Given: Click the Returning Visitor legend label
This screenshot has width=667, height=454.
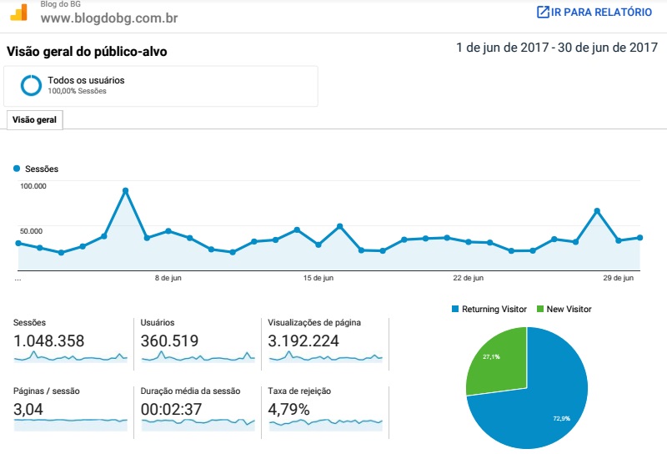Looking at the screenshot, I should tap(494, 309).
